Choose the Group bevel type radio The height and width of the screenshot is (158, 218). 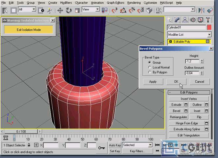click(154, 62)
